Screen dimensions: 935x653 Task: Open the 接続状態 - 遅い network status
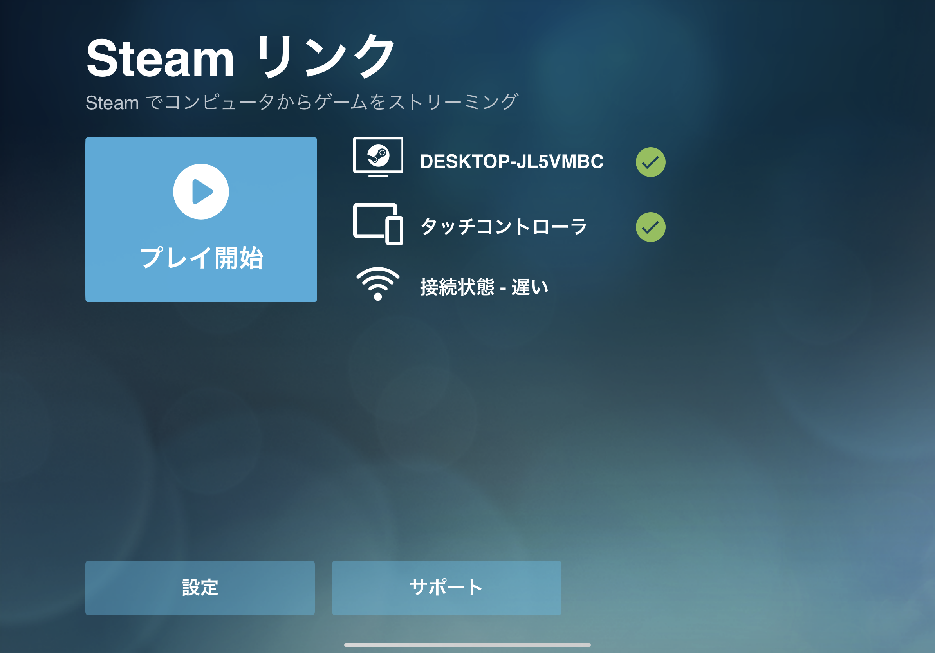coord(484,287)
